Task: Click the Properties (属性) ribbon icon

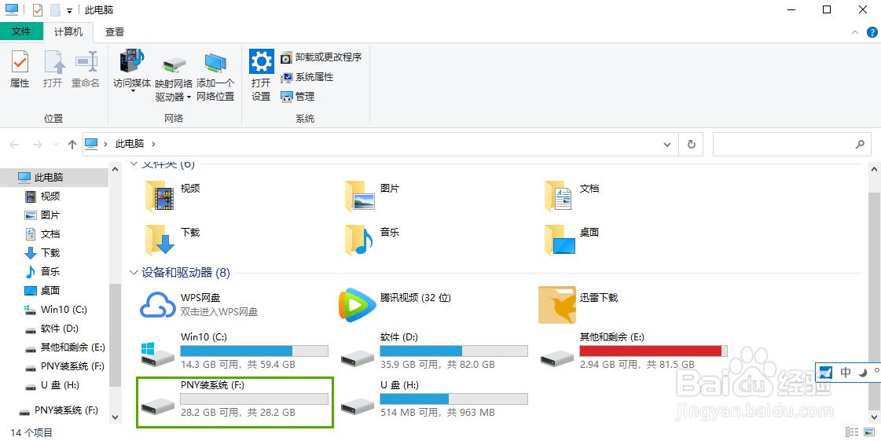Action: coord(20,63)
